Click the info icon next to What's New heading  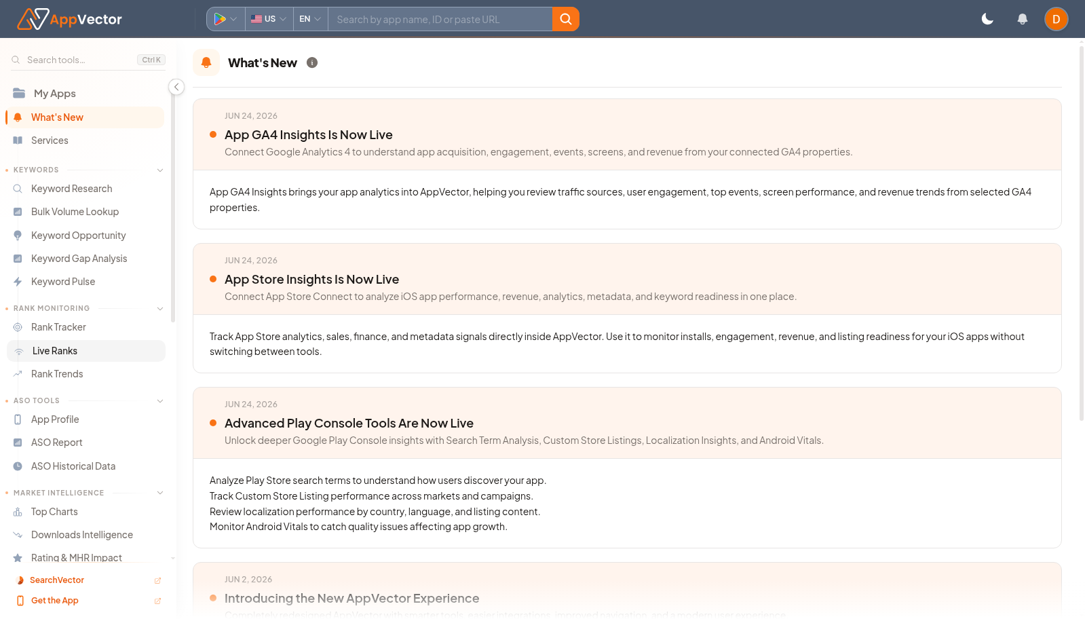tap(312, 62)
